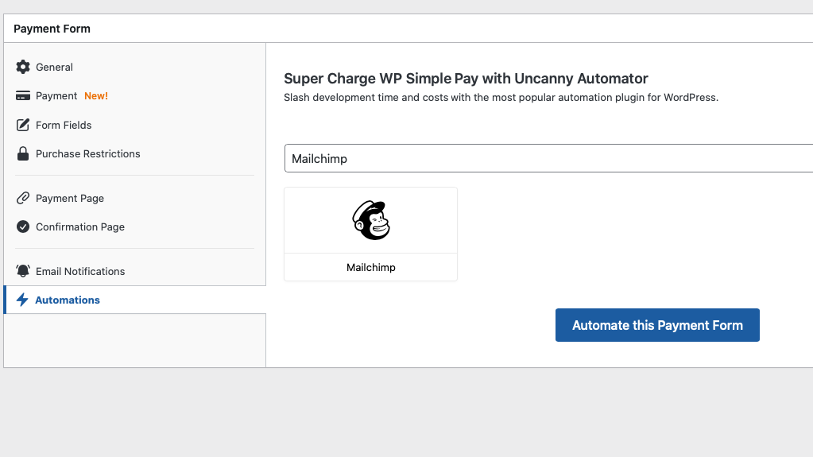
Task: Click the Email Notifications bell icon
Action: coord(22,271)
